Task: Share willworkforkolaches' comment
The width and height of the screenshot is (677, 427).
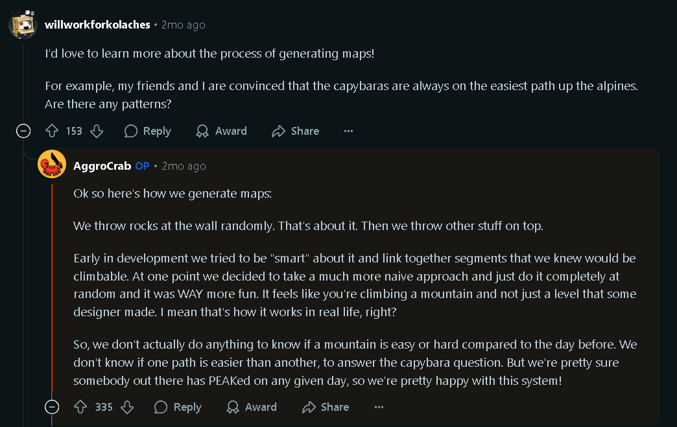Action: tap(296, 131)
